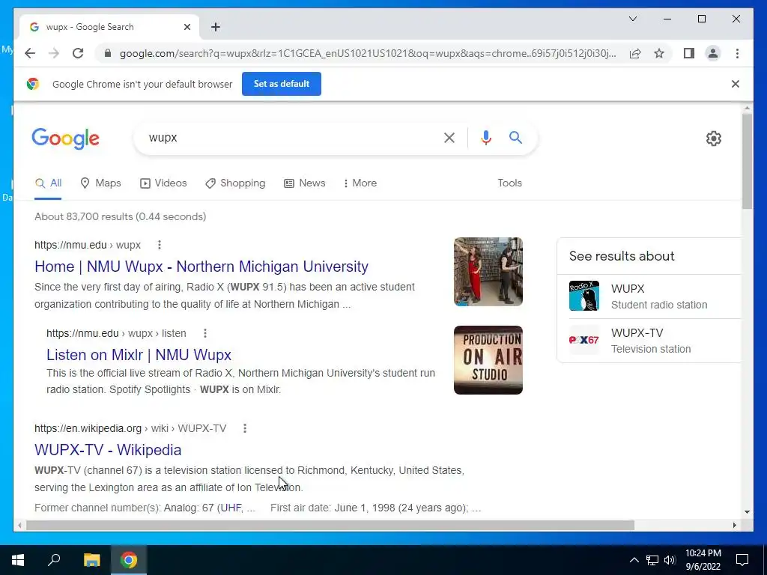The height and width of the screenshot is (575, 767).
Task: Click the radio station record shelves thumbnail
Action: pos(488,272)
